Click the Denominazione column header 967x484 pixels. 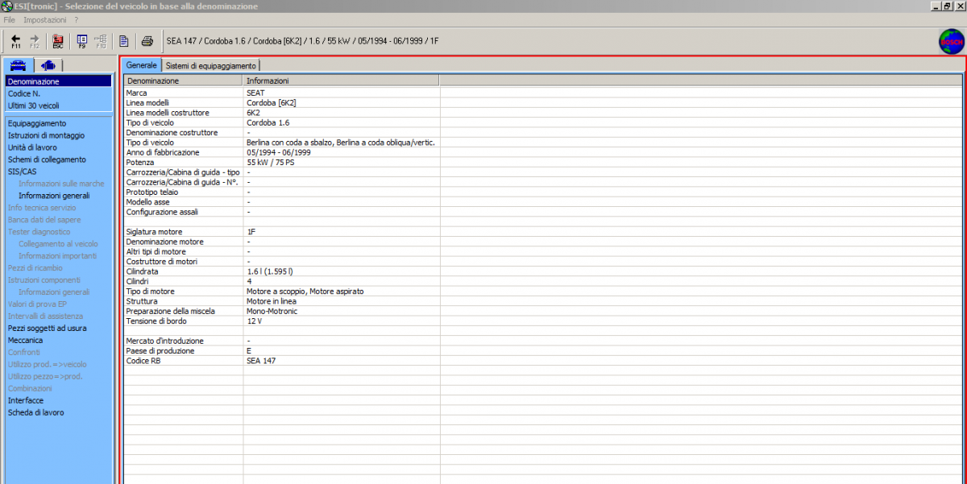183,81
